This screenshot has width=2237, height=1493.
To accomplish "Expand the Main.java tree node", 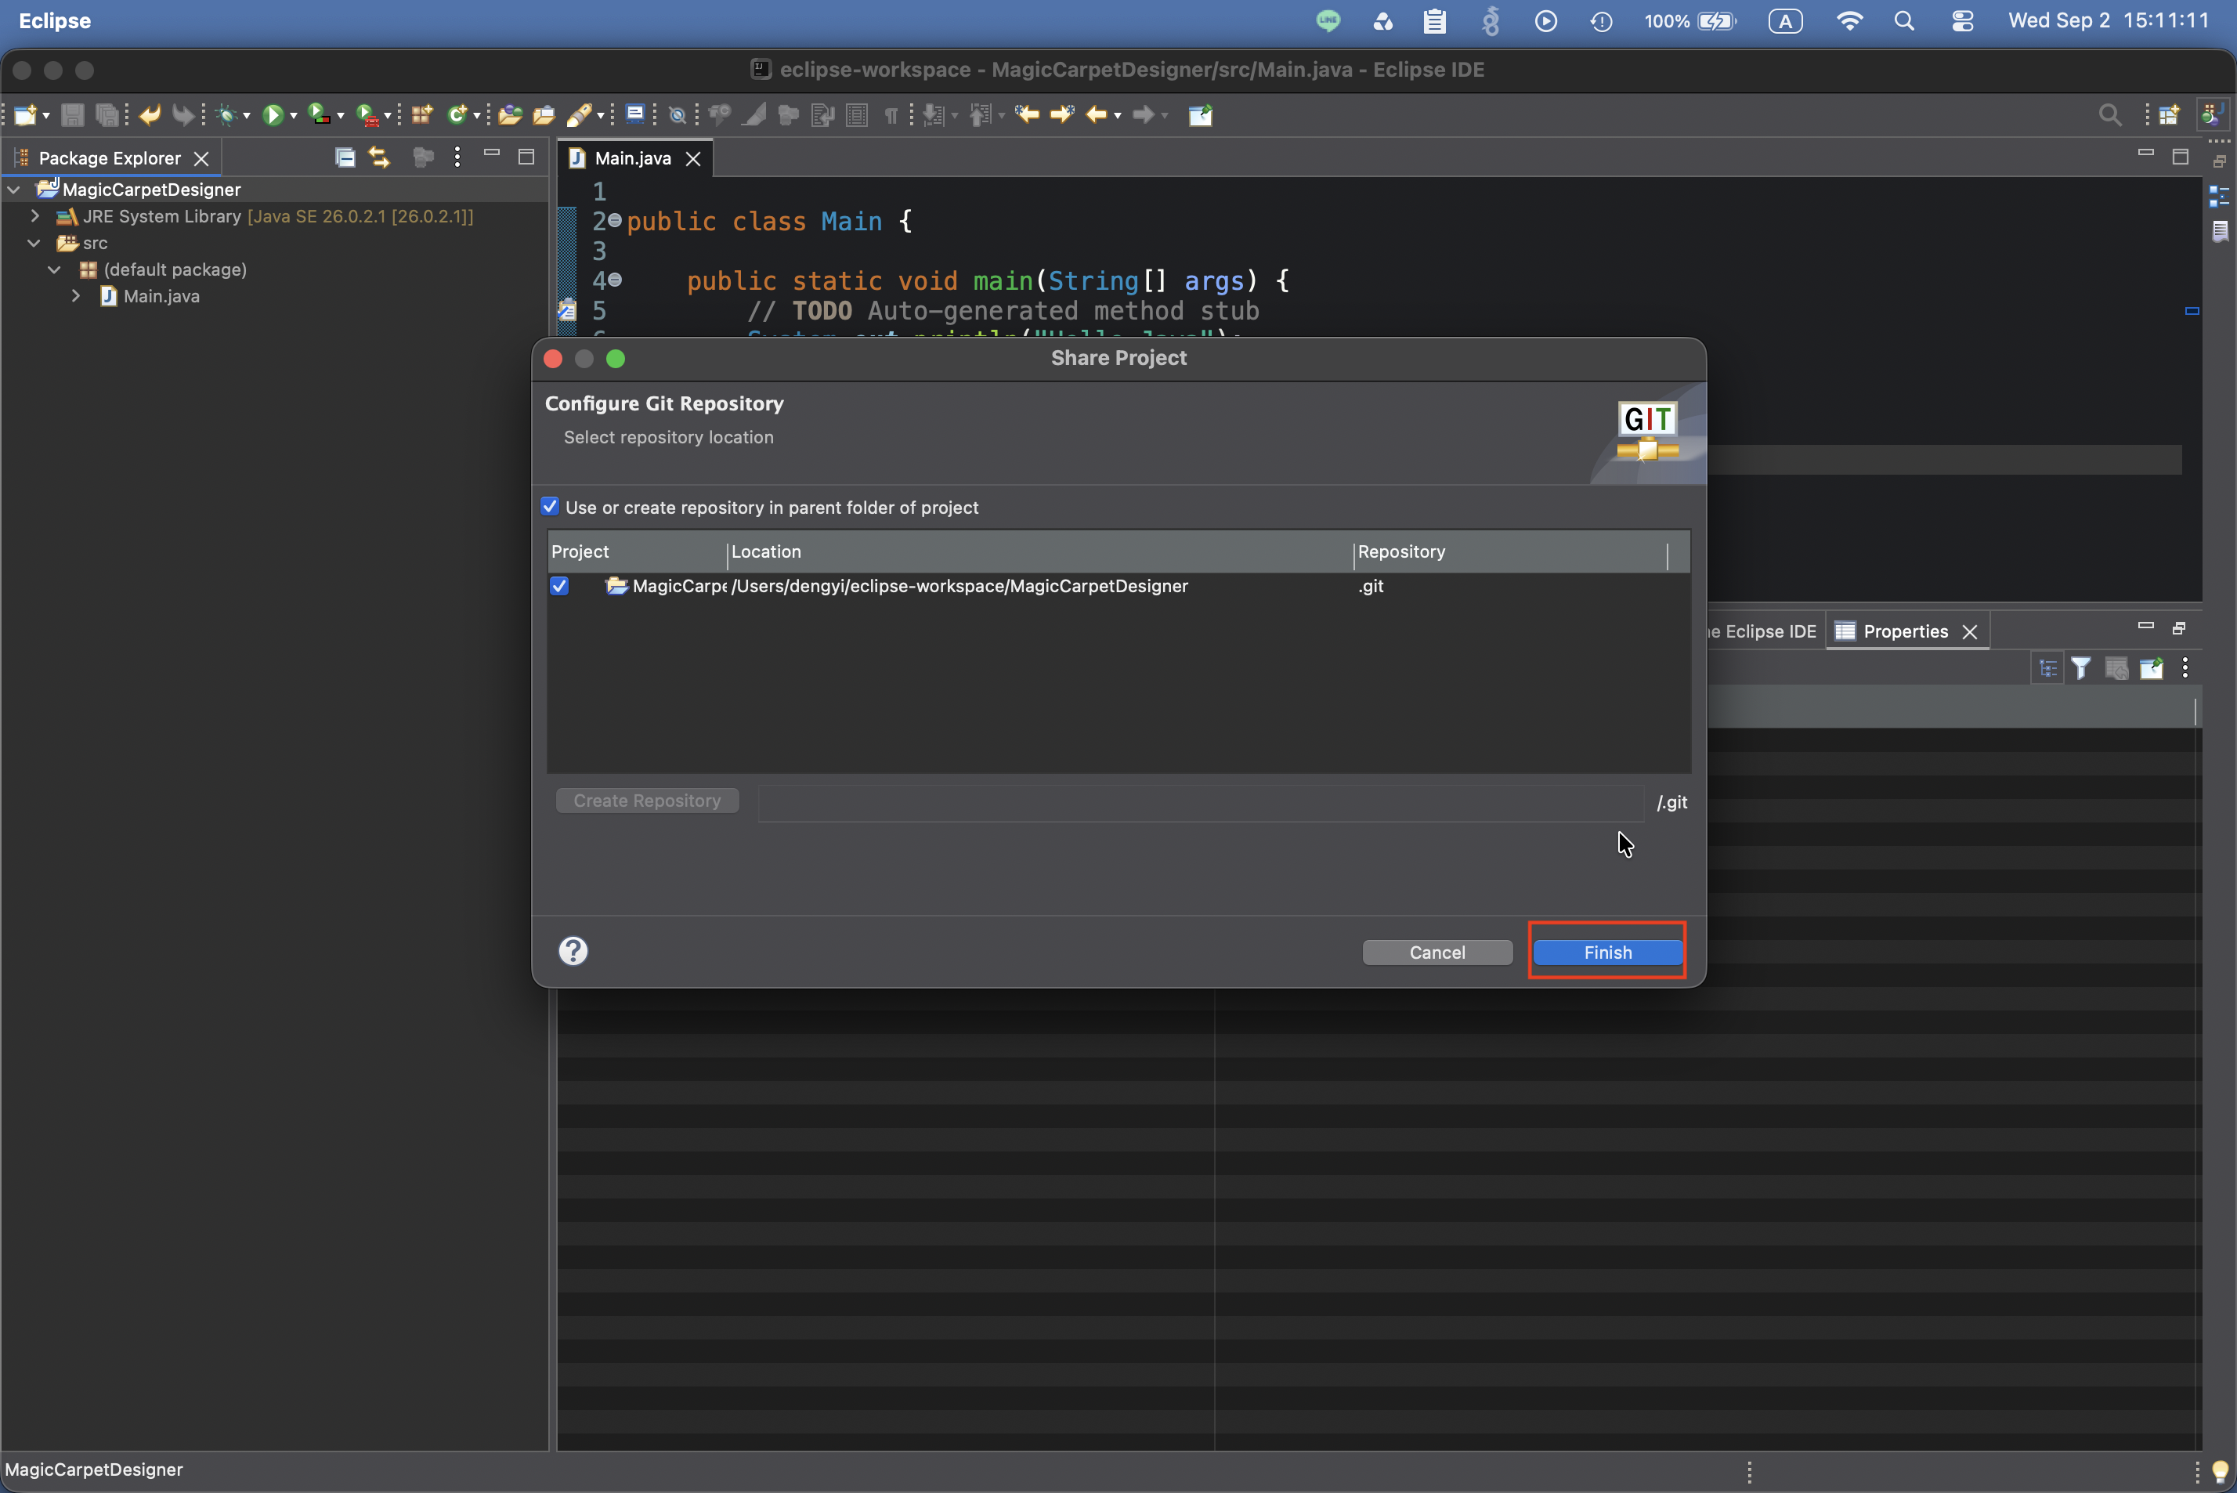I will tap(76, 296).
